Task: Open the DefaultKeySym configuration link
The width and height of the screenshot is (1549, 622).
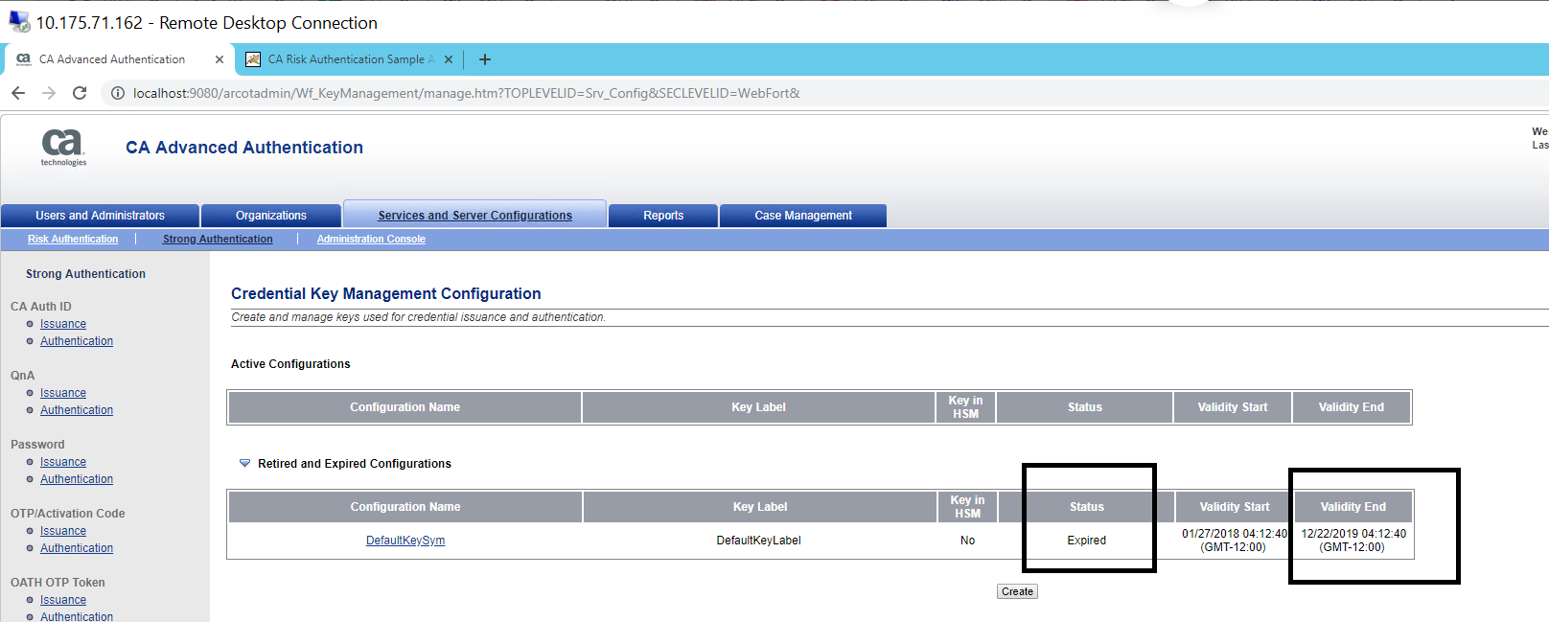Action: point(405,541)
